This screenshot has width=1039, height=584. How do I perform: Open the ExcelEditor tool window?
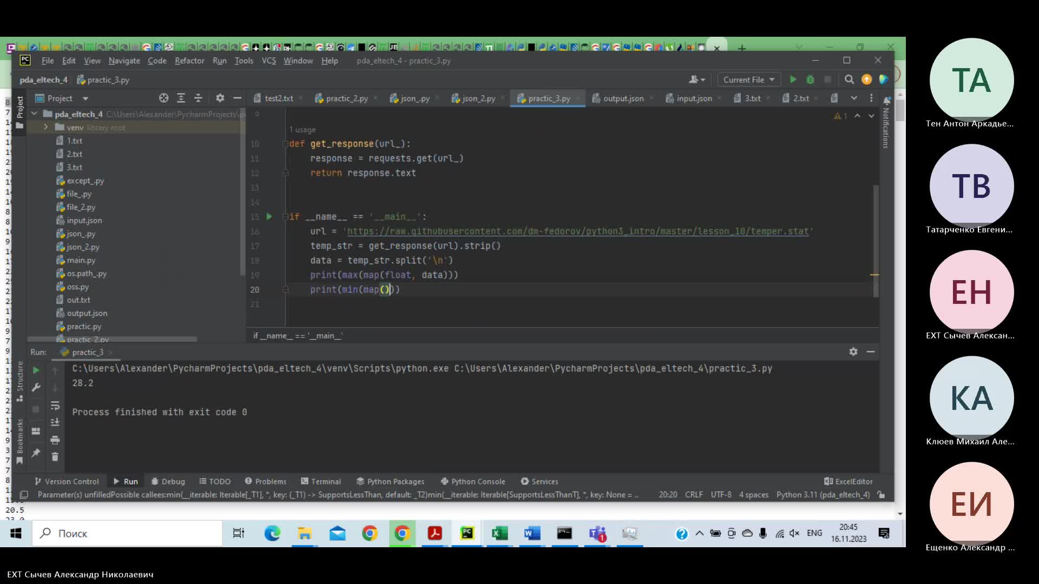[848, 481]
